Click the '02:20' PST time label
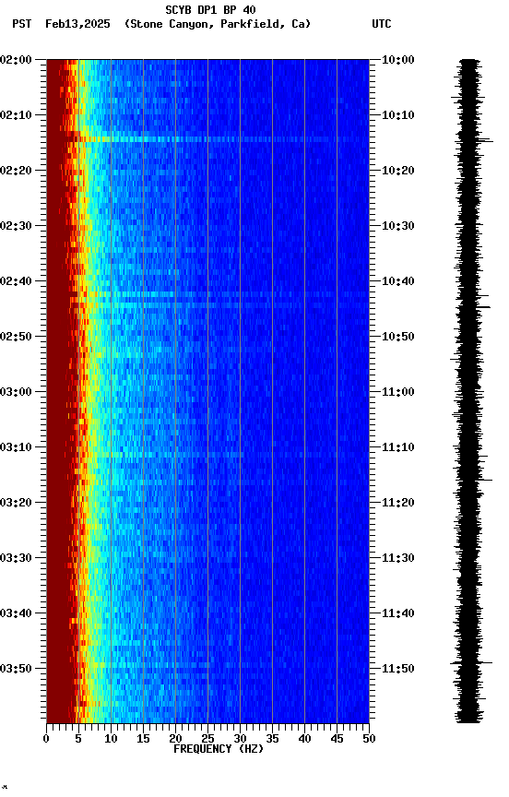The width and height of the screenshot is (509, 797). pyautogui.click(x=16, y=171)
